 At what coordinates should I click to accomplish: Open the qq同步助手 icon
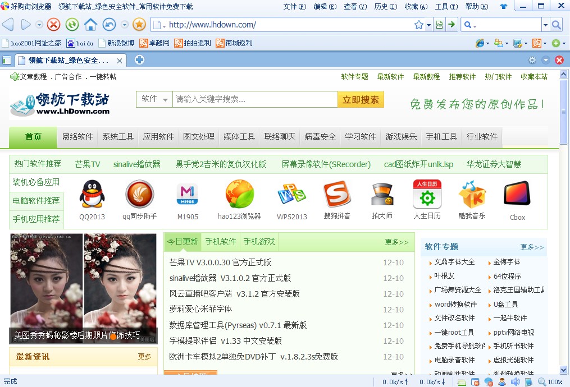[x=140, y=194]
